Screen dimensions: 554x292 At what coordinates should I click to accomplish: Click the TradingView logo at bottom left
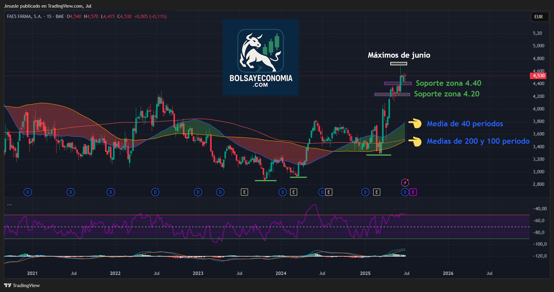(x=22, y=285)
